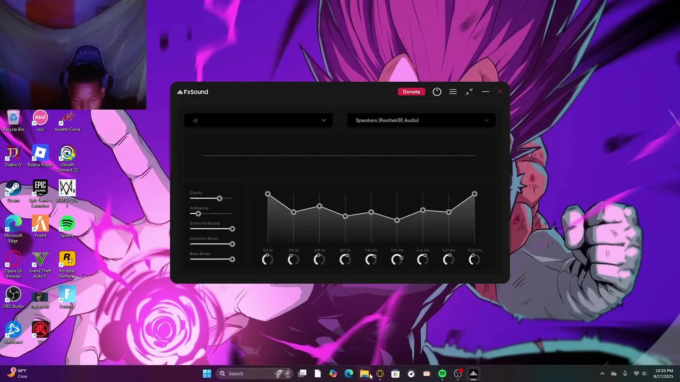Open the Recycle Bin desktop icon
The image size is (680, 382).
click(x=13, y=121)
